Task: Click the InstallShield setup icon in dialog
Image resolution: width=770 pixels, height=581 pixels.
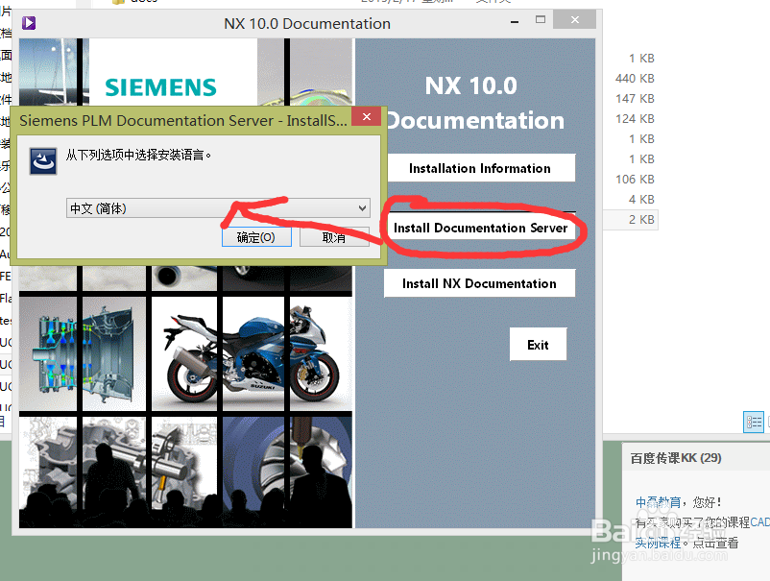Action: [43, 160]
